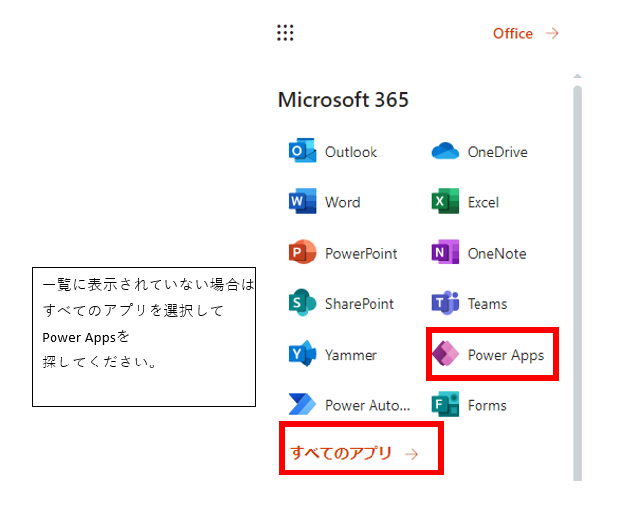The height and width of the screenshot is (522, 637).
Task: Open the SharePoint app icon
Action: [303, 303]
